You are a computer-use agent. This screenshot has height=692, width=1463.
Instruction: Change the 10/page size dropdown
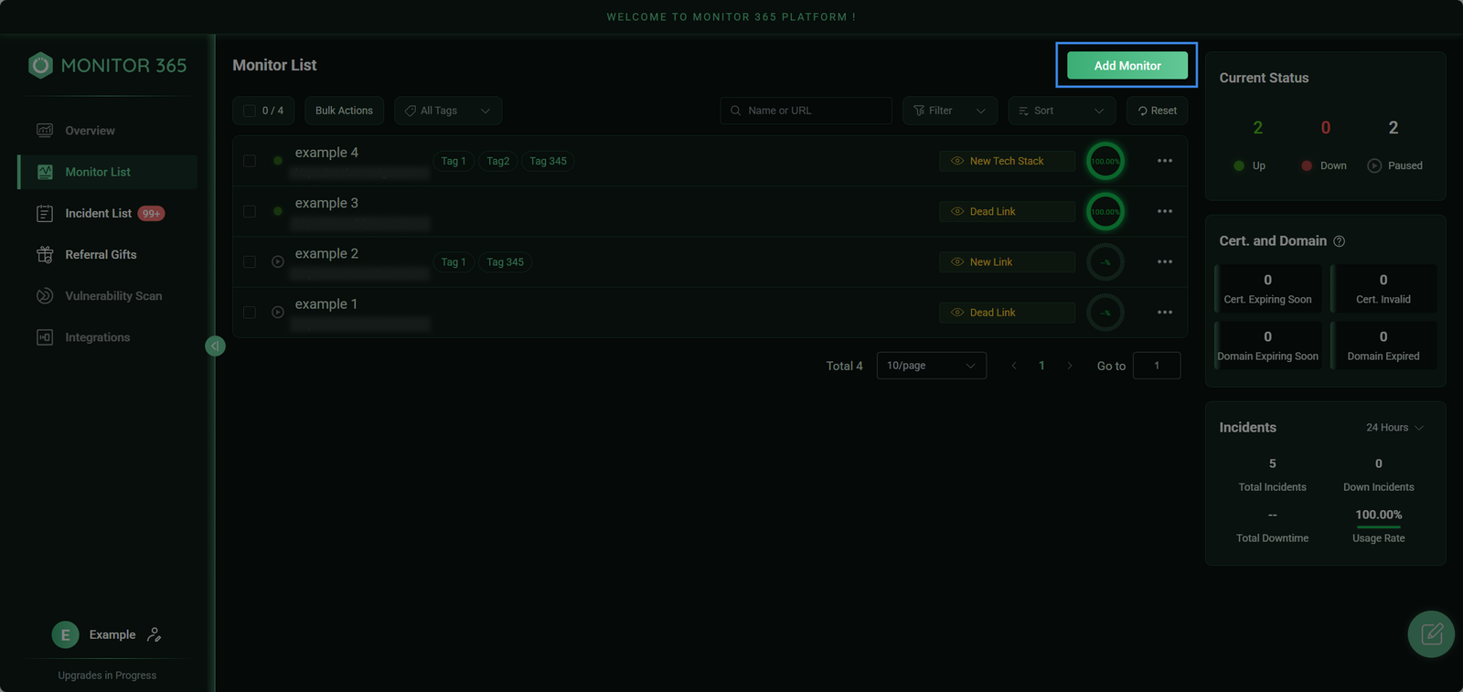(931, 366)
